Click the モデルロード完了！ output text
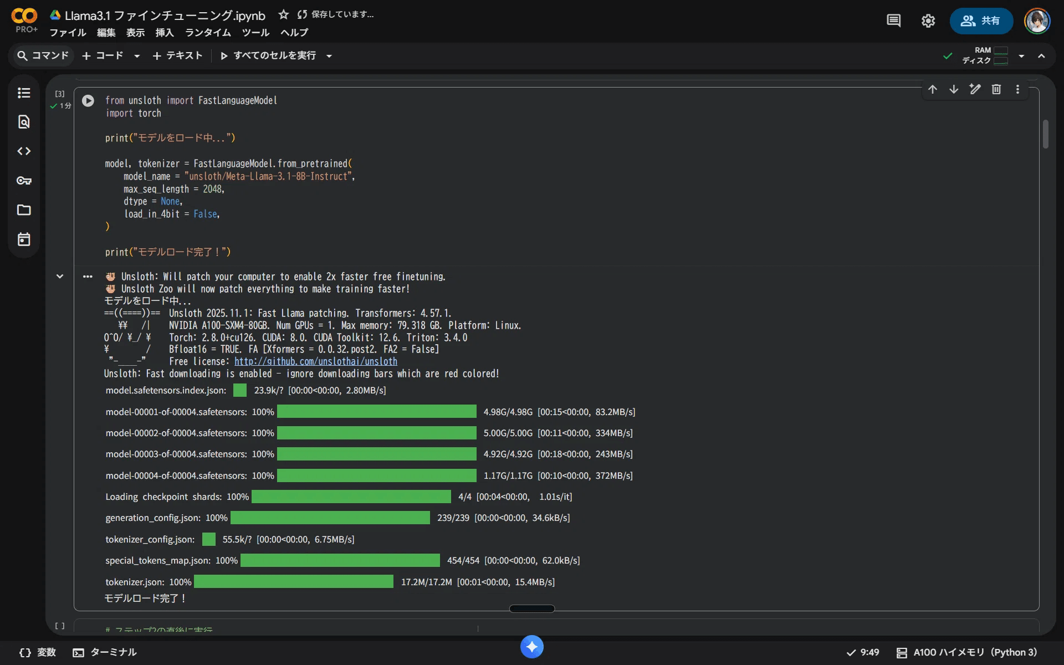 pyautogui.click(x=145, y=598)
